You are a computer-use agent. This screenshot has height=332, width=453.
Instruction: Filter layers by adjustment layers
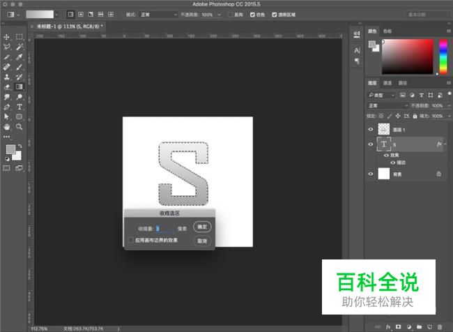(x=412, y=95)
